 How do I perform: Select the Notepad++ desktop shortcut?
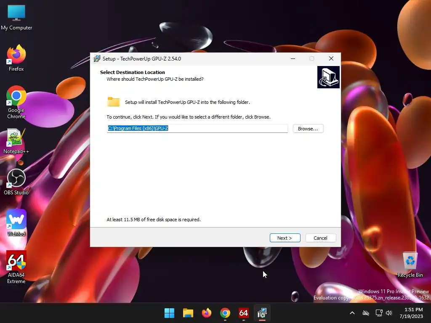pyautogui.click(x=16, y=141)
